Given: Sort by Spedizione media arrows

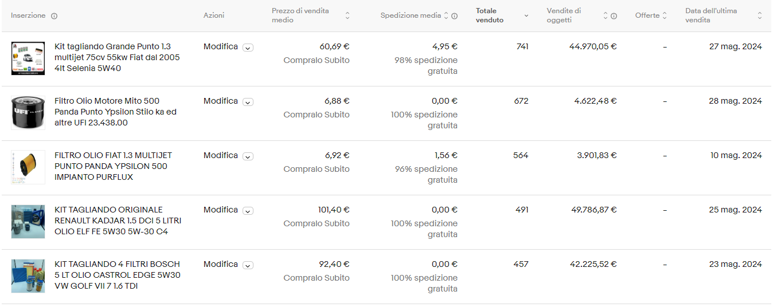Looking at the screenshot, I should pos(446,16).
